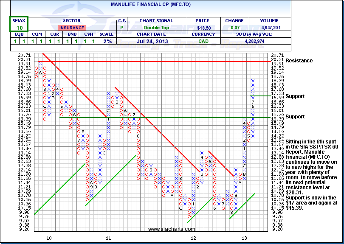
Task: Click the Resistance label beside red line
Action: tap(299, 61)
